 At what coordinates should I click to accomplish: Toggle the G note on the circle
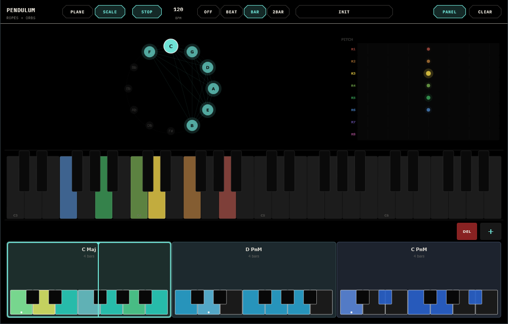point(192,52)
